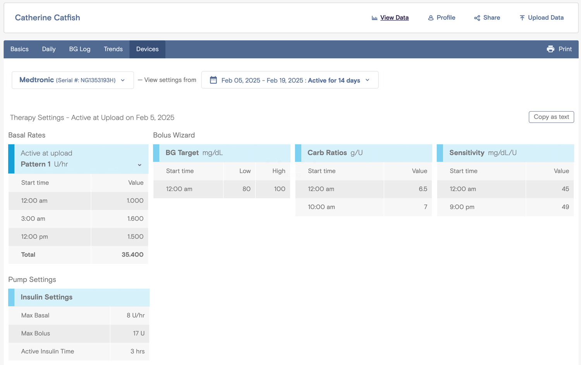Go to the BG Log tab

[x=80, y=49]
